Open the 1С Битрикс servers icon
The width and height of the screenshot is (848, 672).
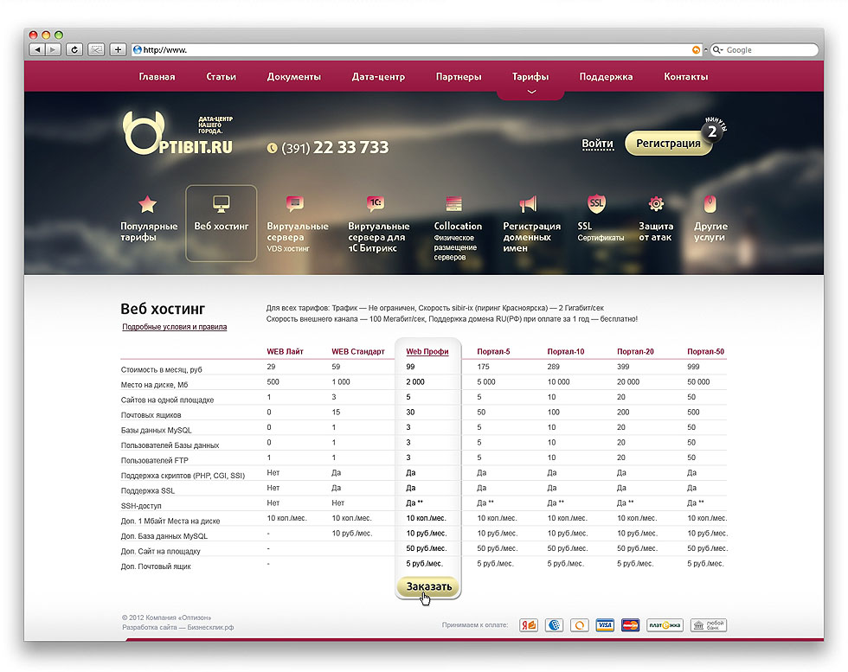pos(376,203)
